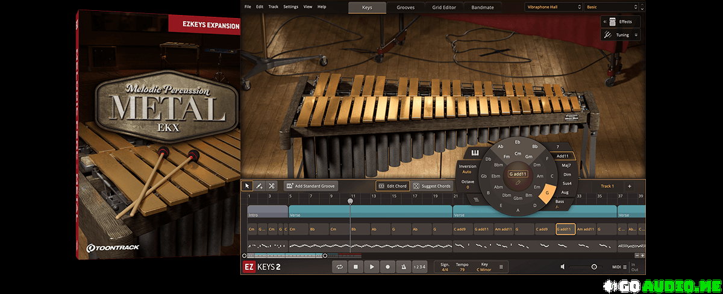Select the 7 chord type
723x294 pixels.
tap(559, 146)
